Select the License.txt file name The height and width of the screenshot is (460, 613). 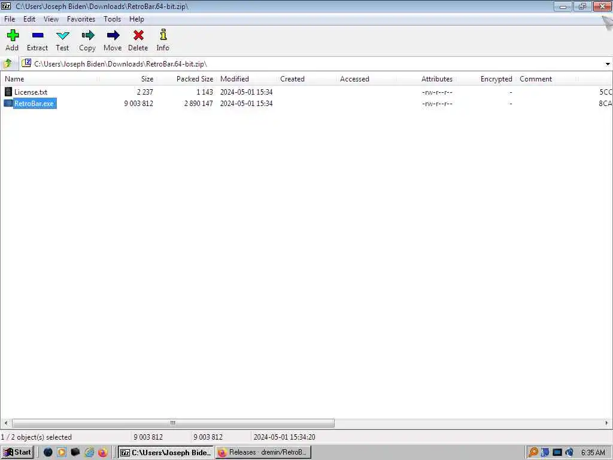click(x=31, y=92)
